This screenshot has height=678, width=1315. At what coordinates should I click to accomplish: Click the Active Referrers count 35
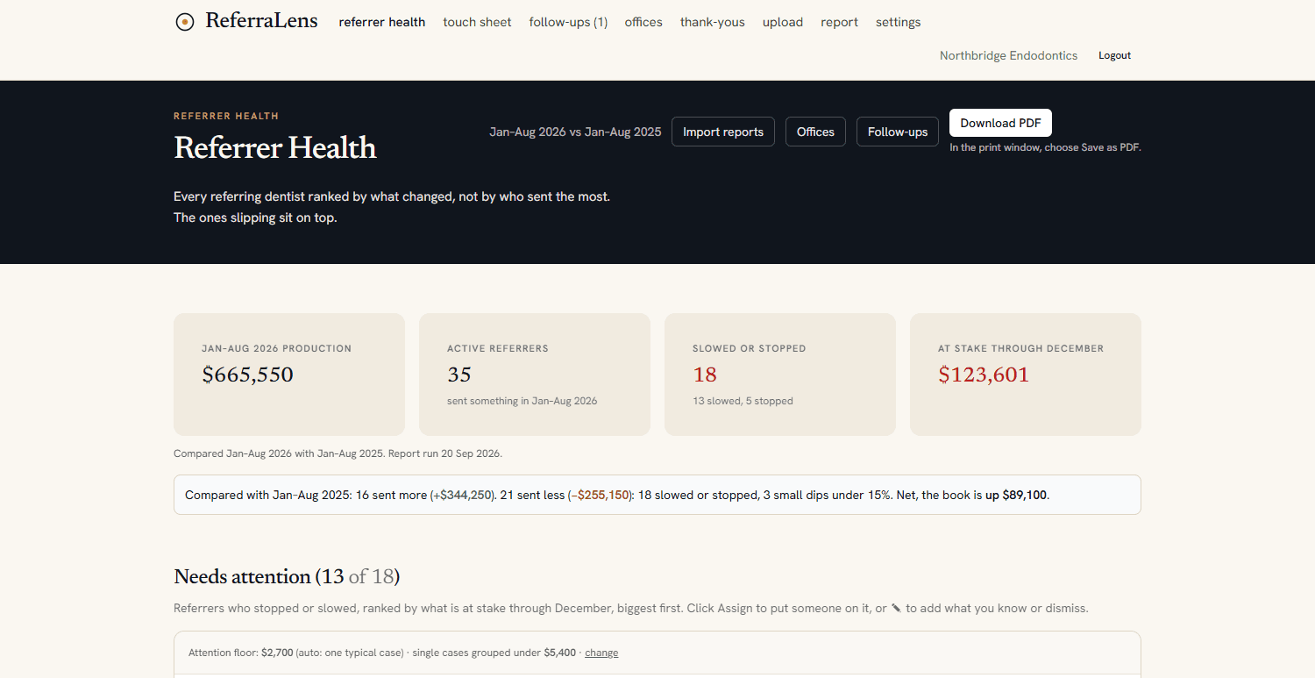459,375
